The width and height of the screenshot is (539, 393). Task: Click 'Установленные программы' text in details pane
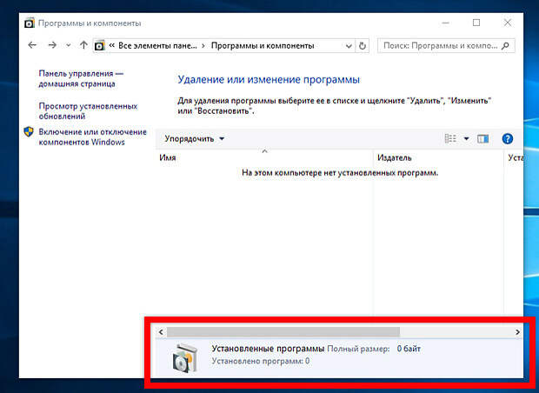268,349
